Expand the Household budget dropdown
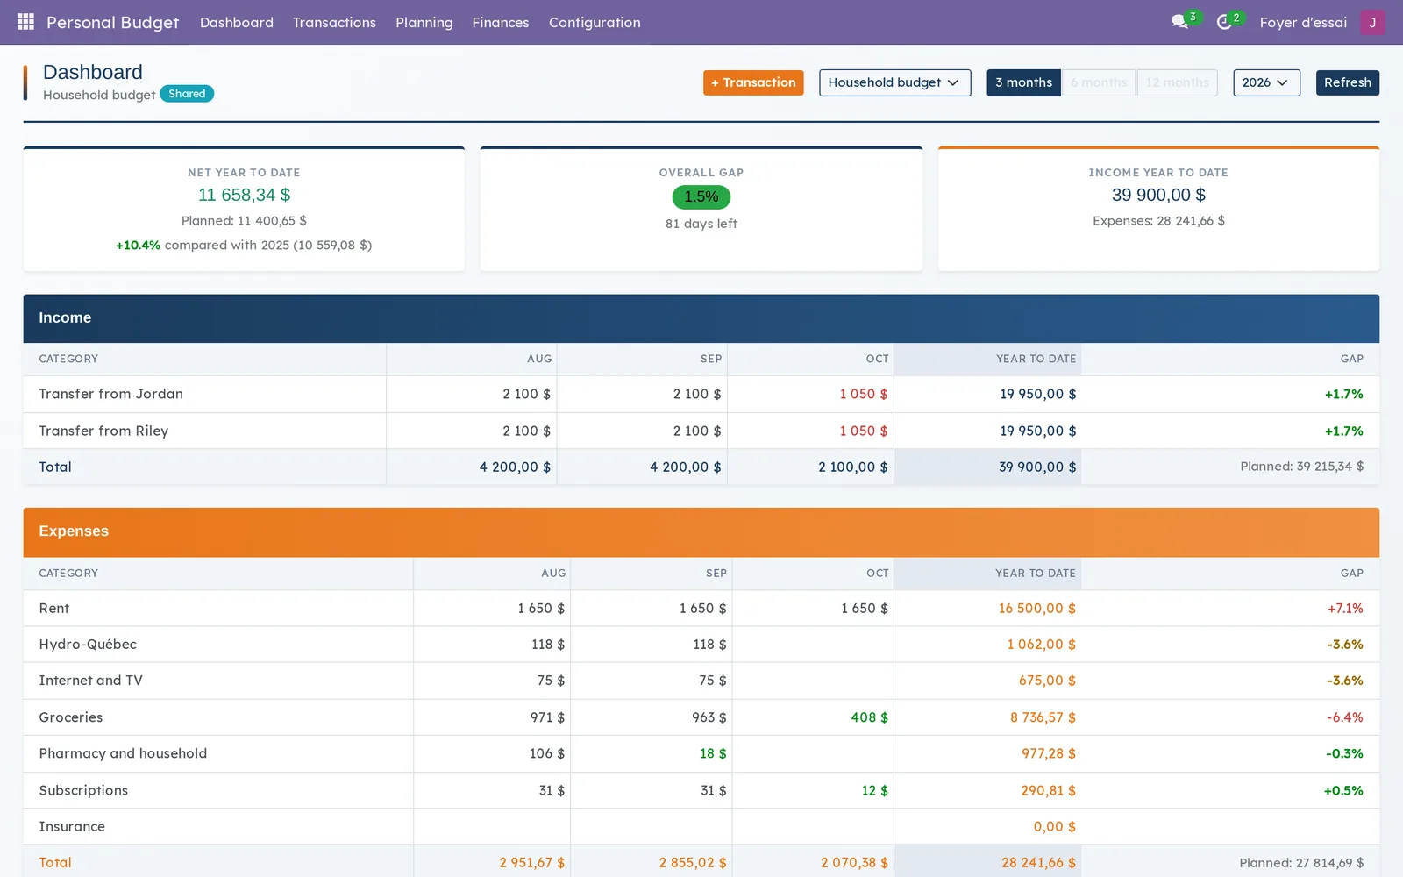1403x877 pixels. pyautogui.click(x=894, y=82)
